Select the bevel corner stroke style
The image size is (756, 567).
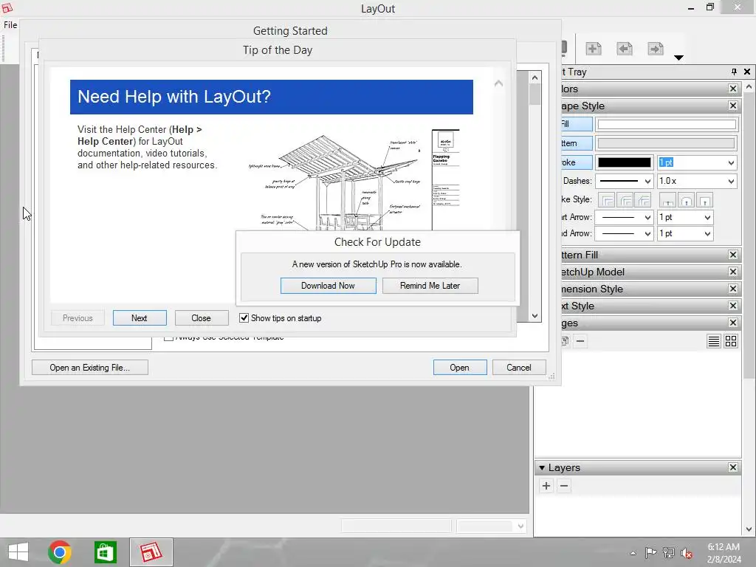(x=643, y=199)
